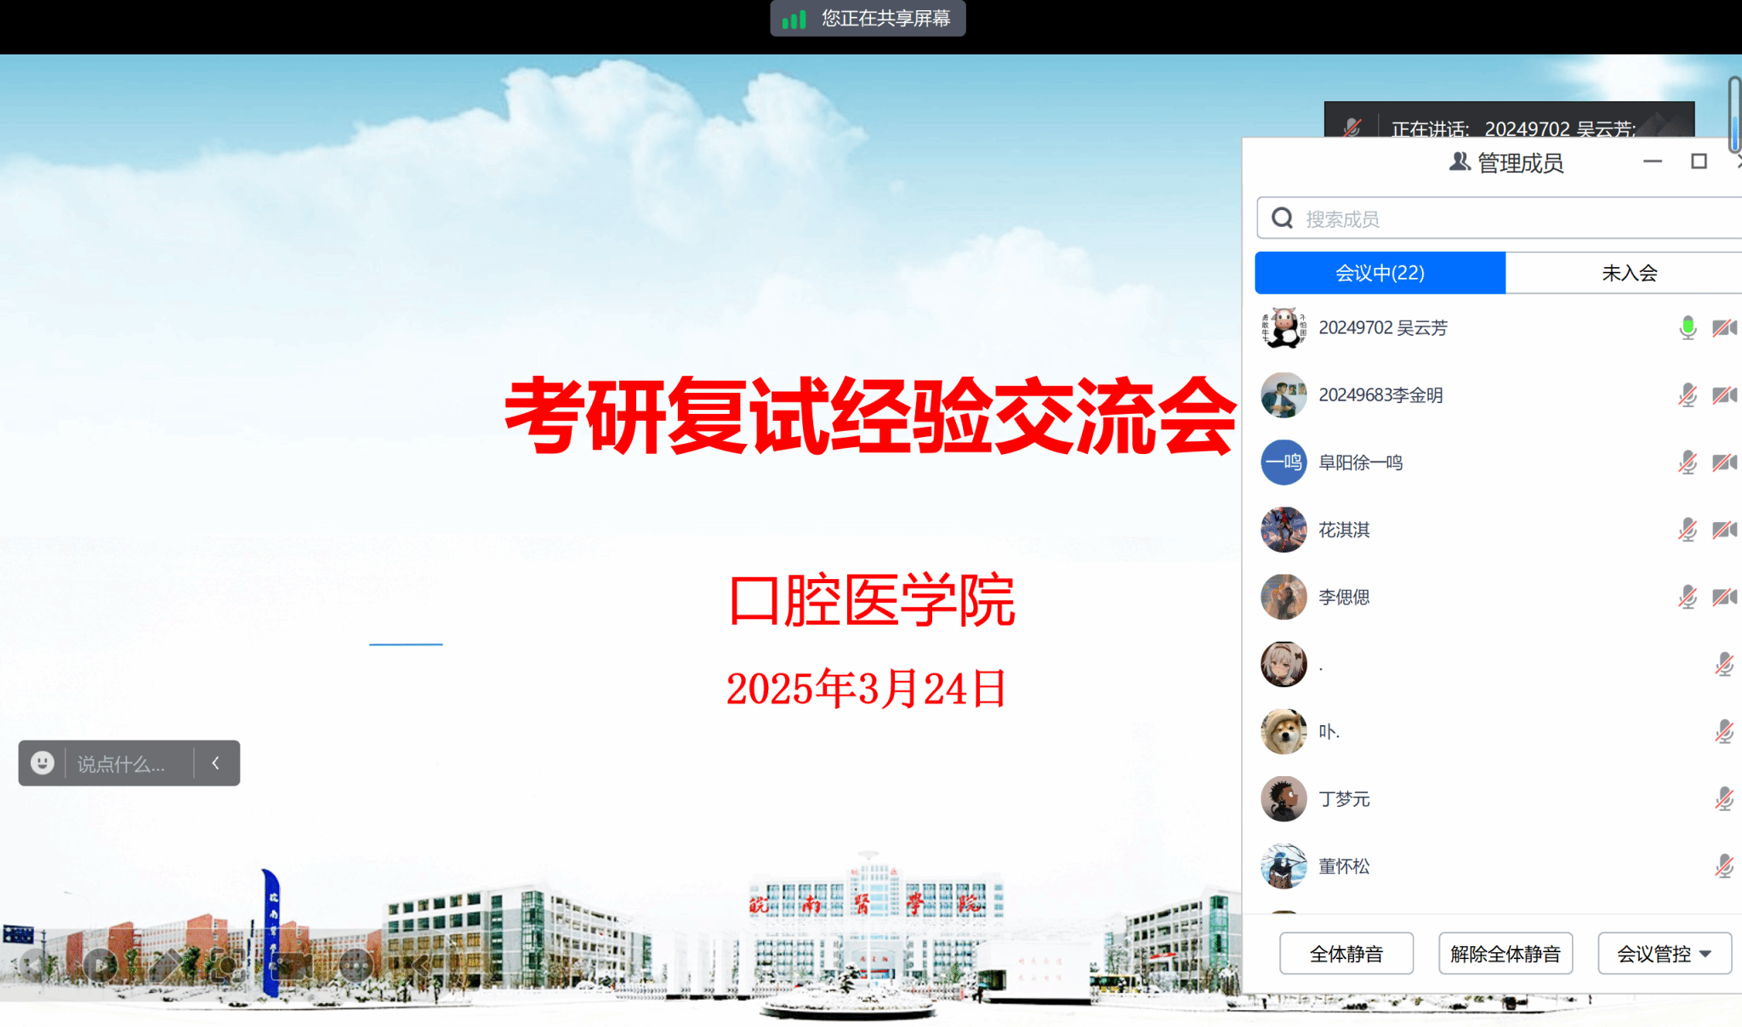Click microphone icon for 丁梦元

point(1724,799)
